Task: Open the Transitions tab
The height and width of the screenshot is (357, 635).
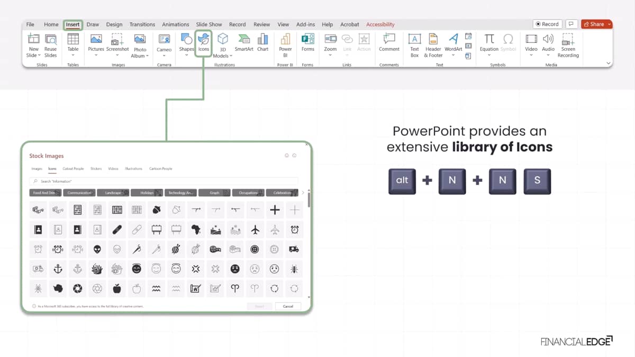Action: point(142,24)
